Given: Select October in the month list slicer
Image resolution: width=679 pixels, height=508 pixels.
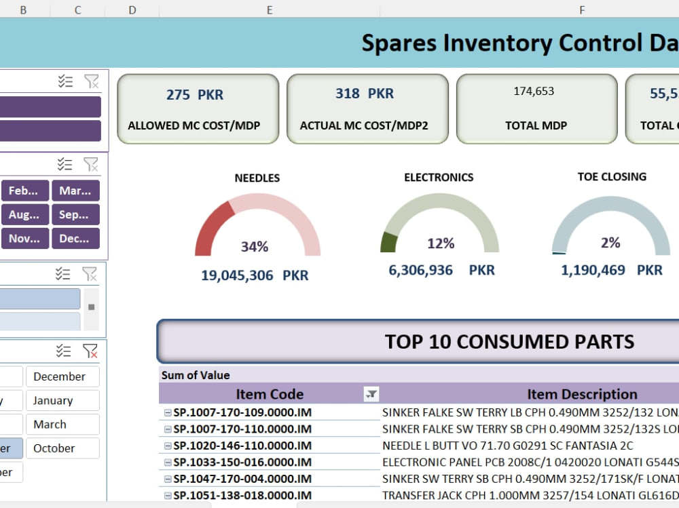Looking at the screenshot, I should (62, 448).
